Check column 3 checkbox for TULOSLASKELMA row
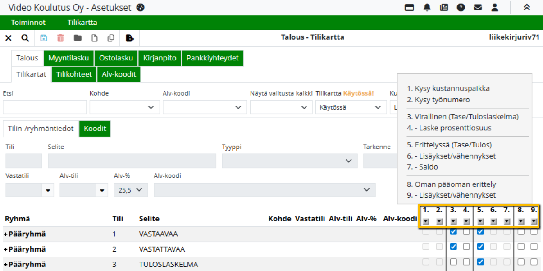This screenshot has height=271, width=543. click(x=453, y=262)
